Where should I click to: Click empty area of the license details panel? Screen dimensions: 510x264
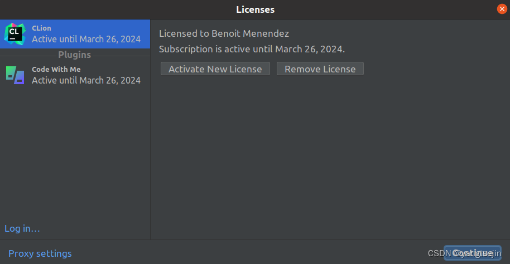pyautogui.click(x=329, y=162)
